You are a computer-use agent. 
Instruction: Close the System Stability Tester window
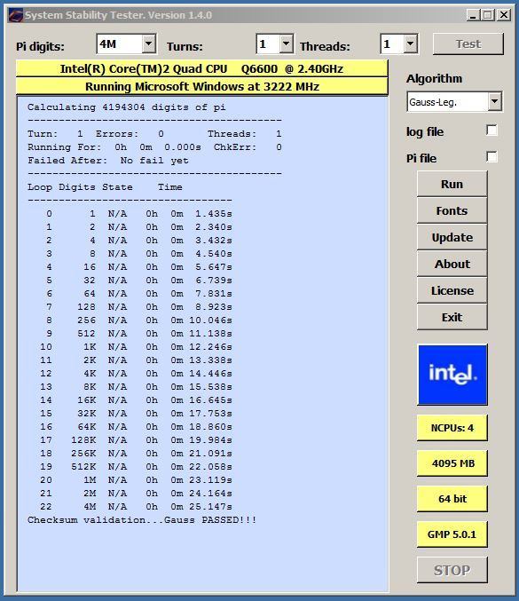(504, 15)
